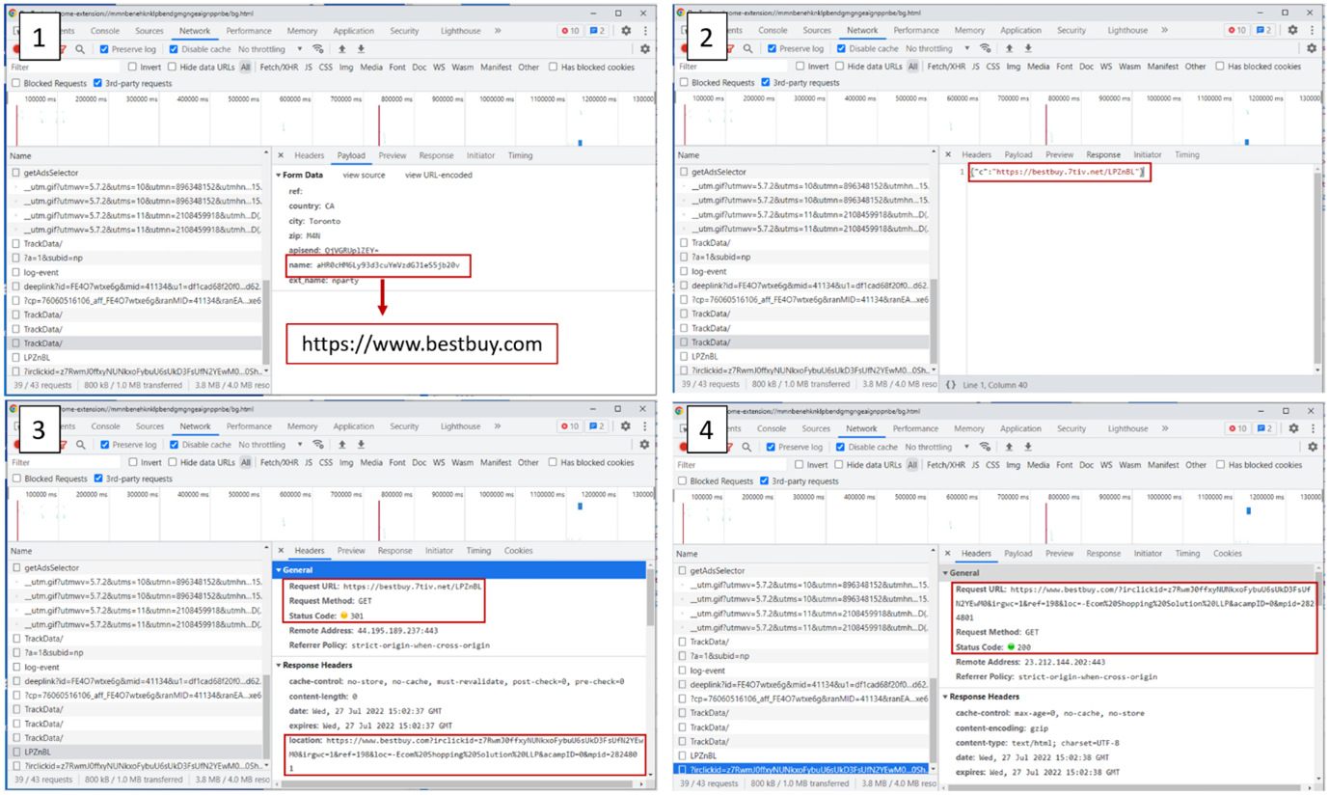Filter by Manifest type in window 4
Screen dimensions: 1329x795
coord(1163,465)
